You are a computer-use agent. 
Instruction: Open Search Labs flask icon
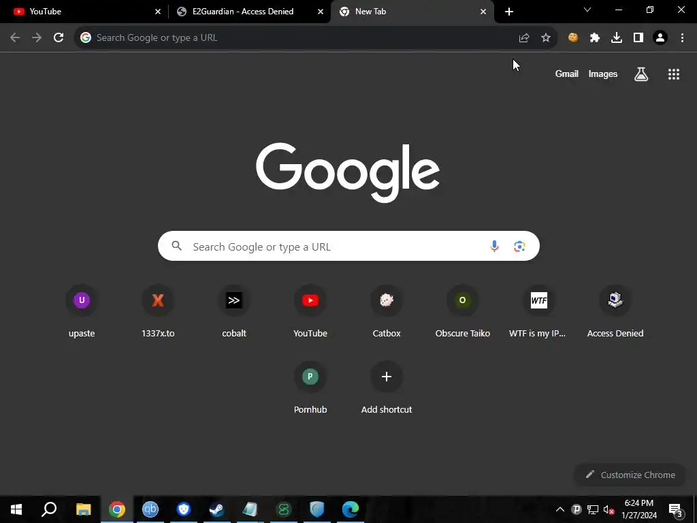(641, 74)
